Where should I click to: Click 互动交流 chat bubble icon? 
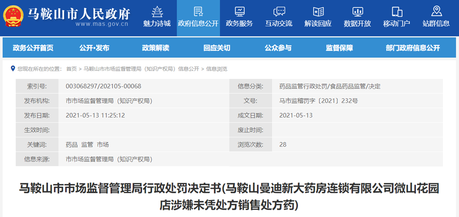point(279,12)
